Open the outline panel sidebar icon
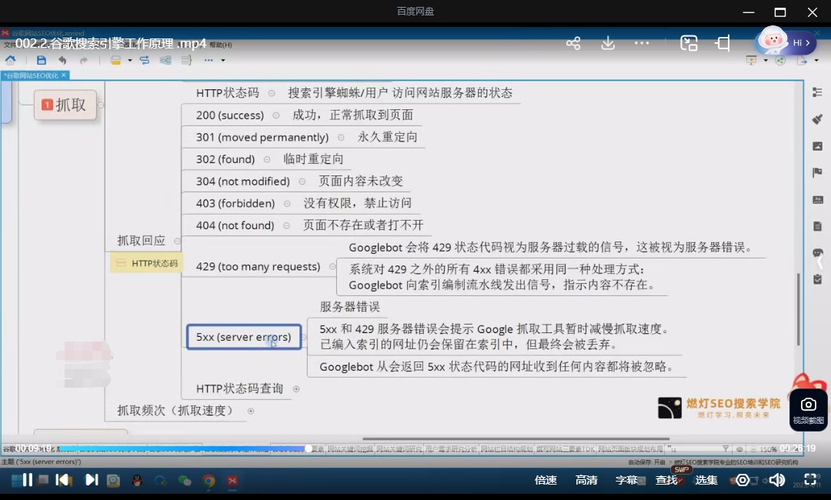The image size is (831, 500). point(817,92)
